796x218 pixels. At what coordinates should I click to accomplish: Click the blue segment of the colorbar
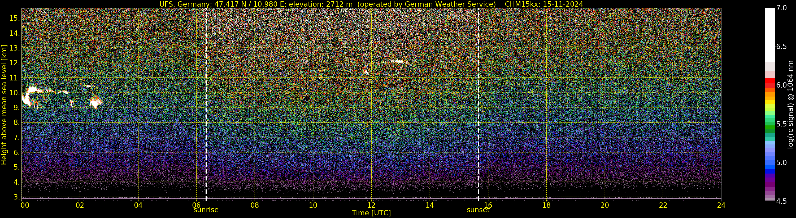coord(770,171)
